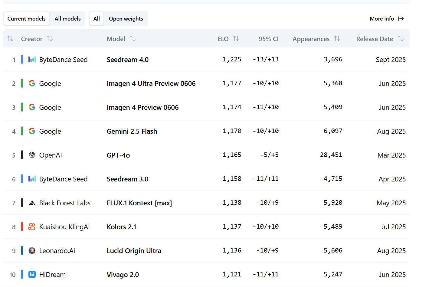Click appearances value 28,451
429x287 pixels.
tap(331, 155)
